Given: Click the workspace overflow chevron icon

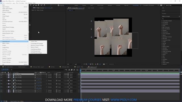Looking at the screenshot, I should 158,5.
